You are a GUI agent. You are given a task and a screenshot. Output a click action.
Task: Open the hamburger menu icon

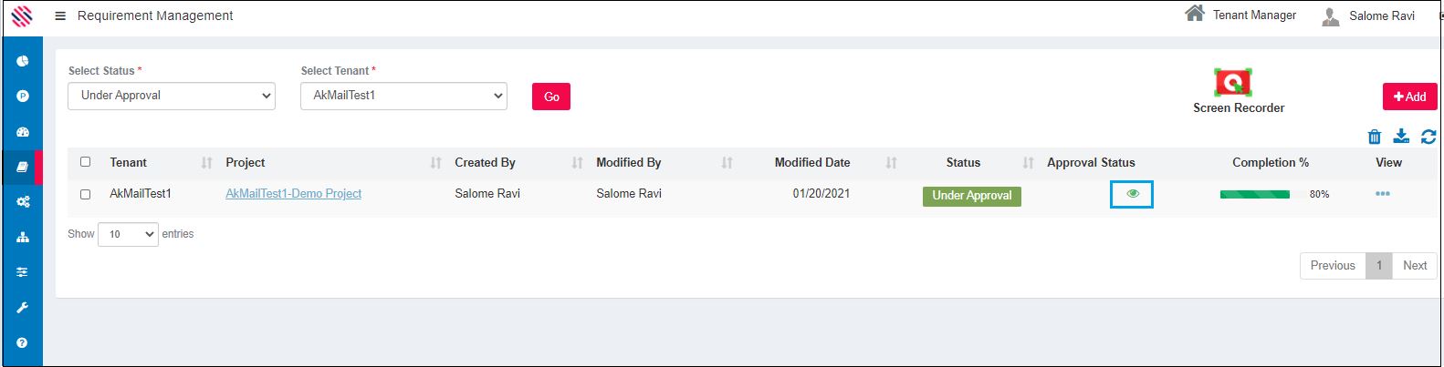pos(60,15)
